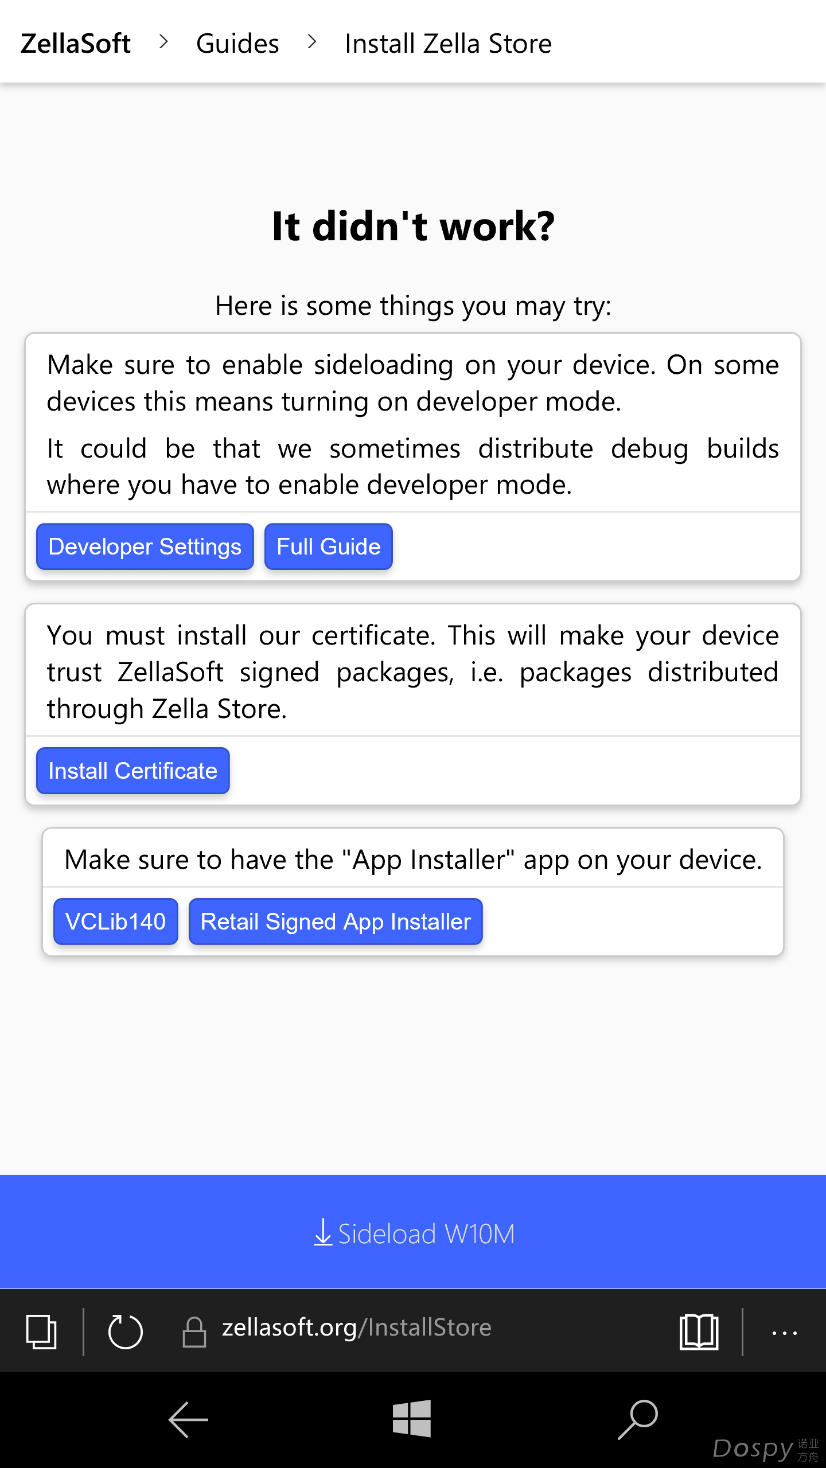Viewport: 826px width, 1468px height.
Task: Tap the padlock security icon
Action: click(194, 1331)
